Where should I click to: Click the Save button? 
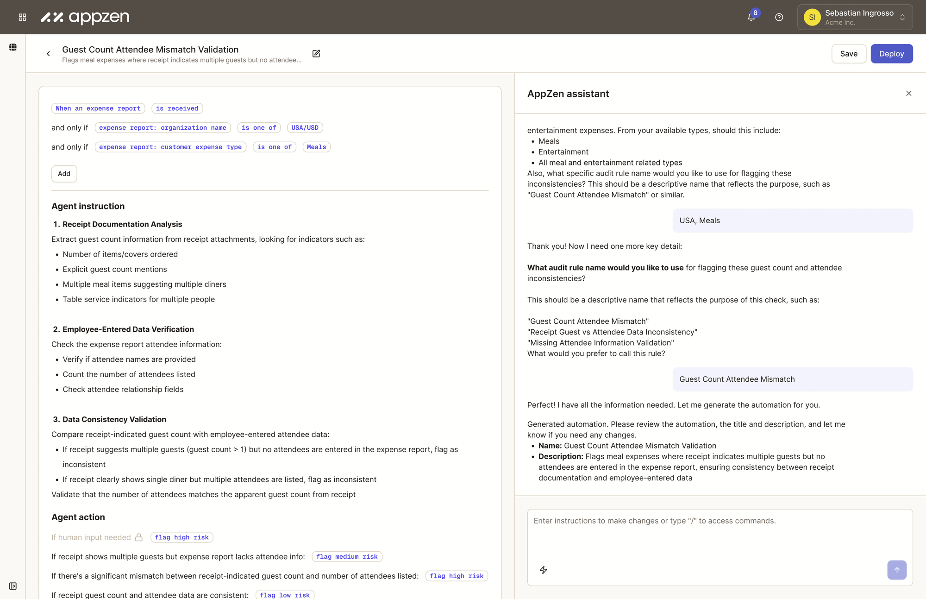click(848, 54)
